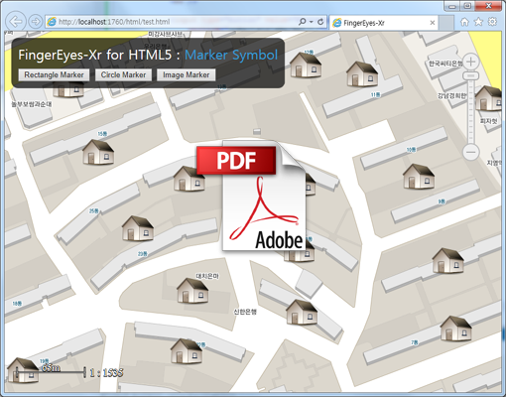Zoom in the map with plus button

click(471, 62)
